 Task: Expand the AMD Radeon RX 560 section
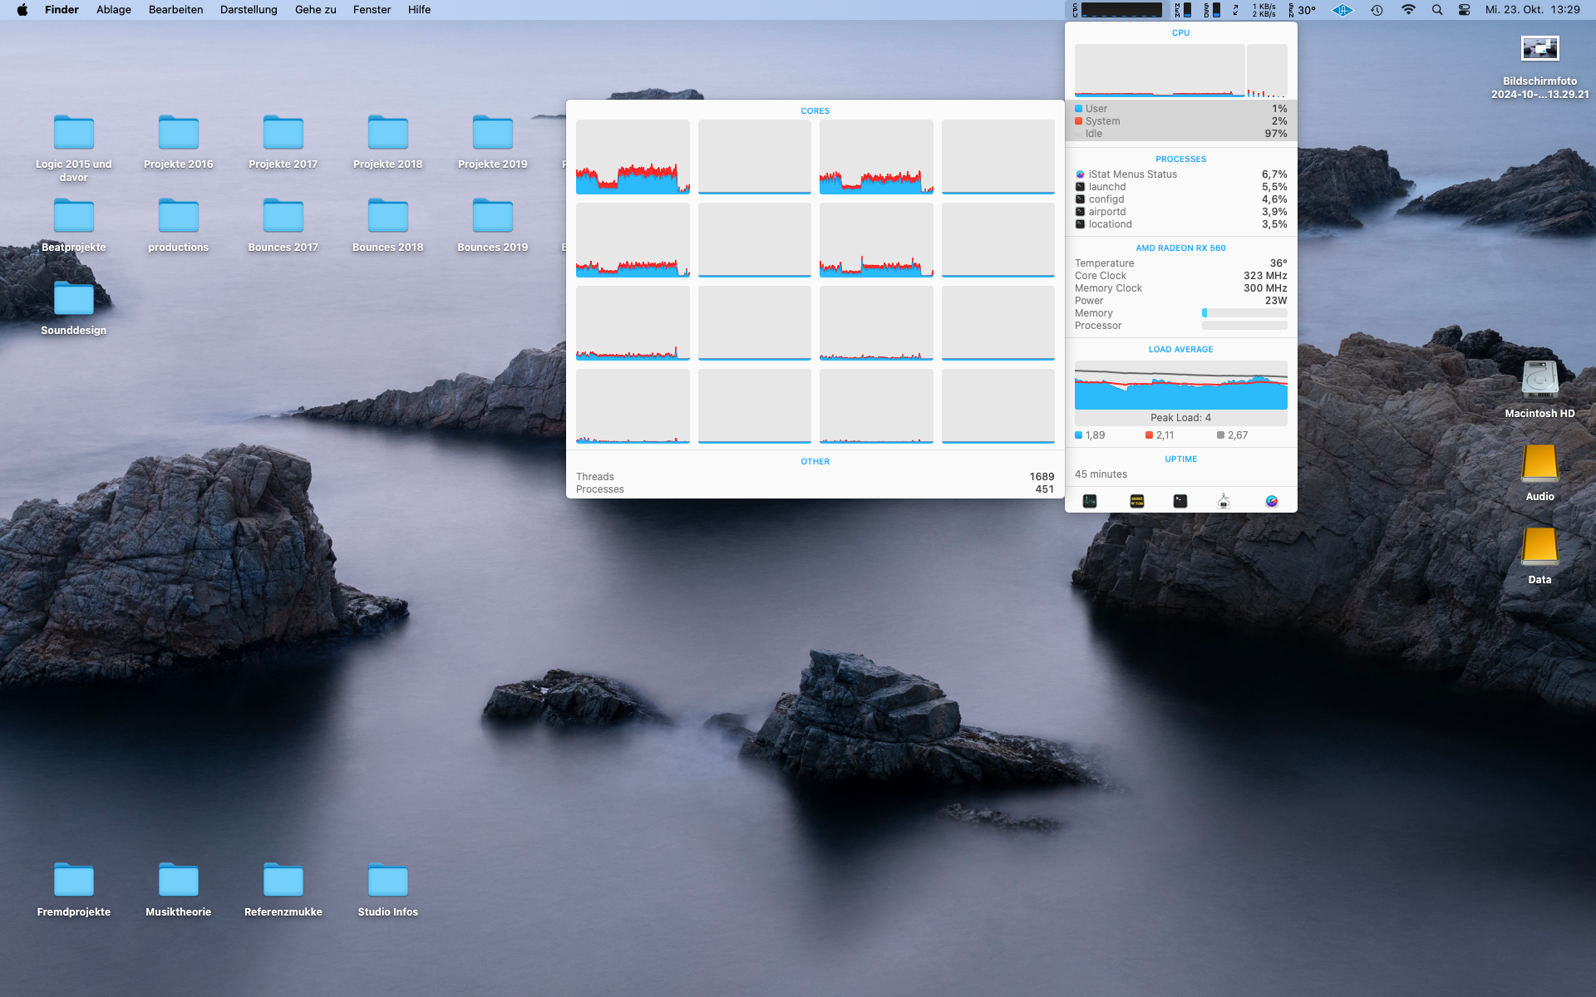1180,248
